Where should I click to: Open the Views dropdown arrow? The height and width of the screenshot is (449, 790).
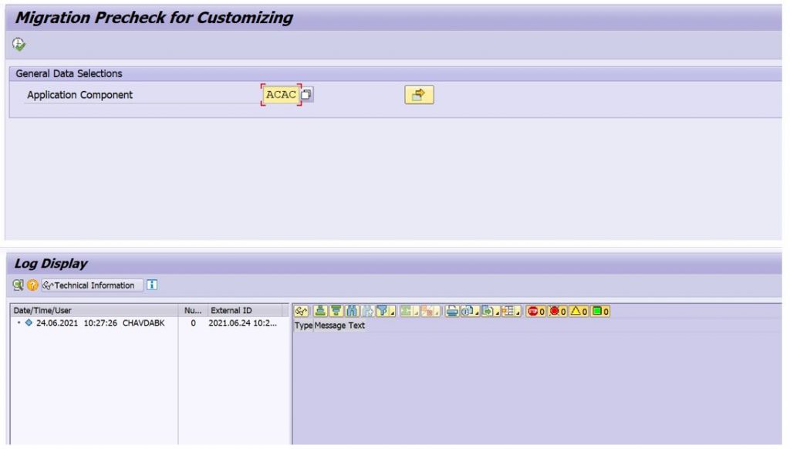[x=477, y=312]
